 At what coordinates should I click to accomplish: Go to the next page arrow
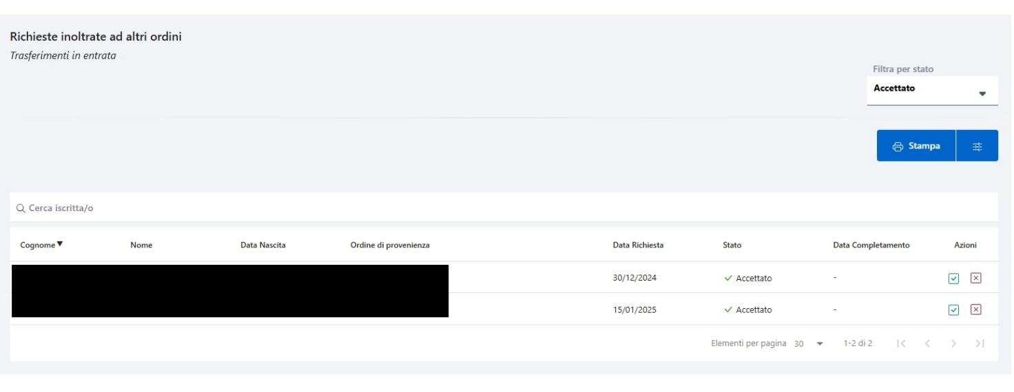click(x=953, y=343)
